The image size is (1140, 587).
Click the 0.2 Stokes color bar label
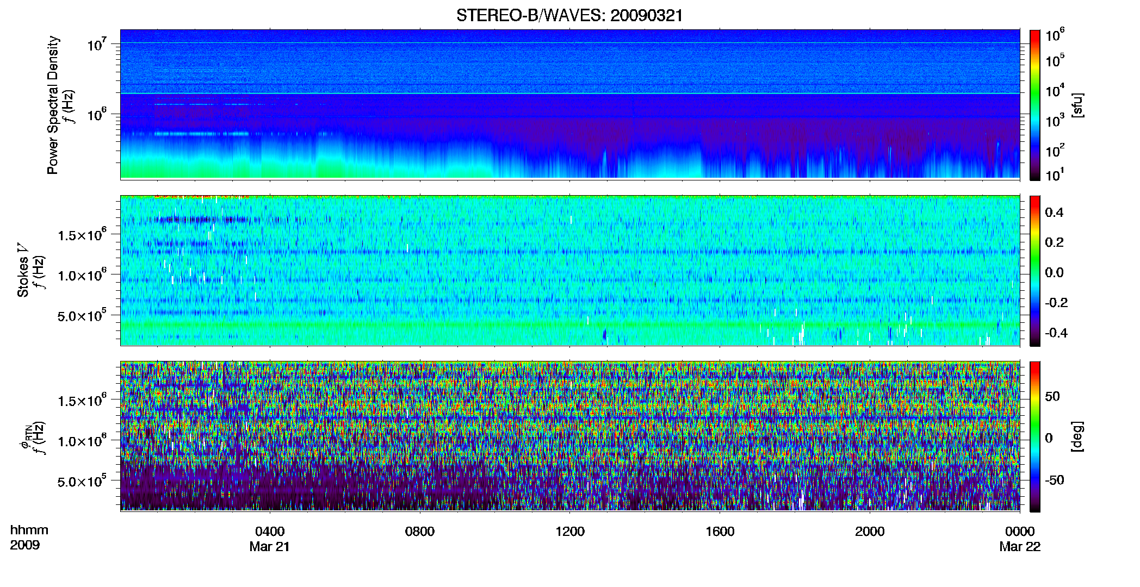click(1054, 242)
